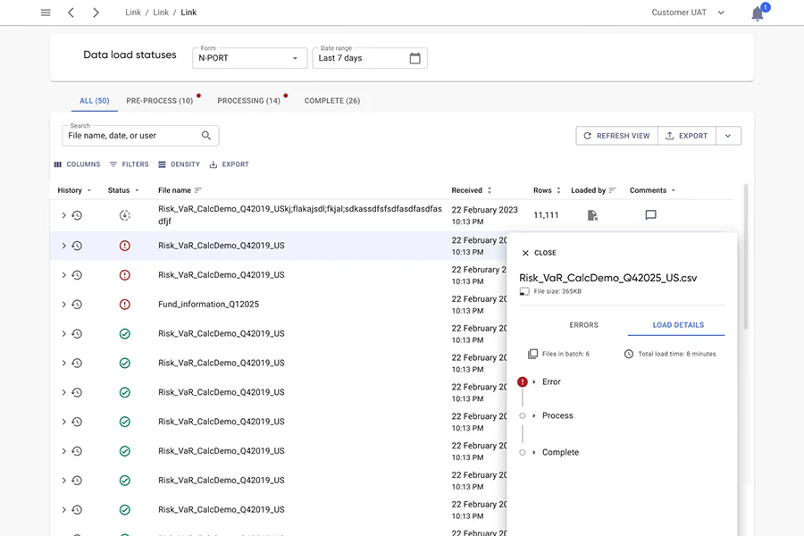Open the hamburger navigation menu

(x=46, y=13)
